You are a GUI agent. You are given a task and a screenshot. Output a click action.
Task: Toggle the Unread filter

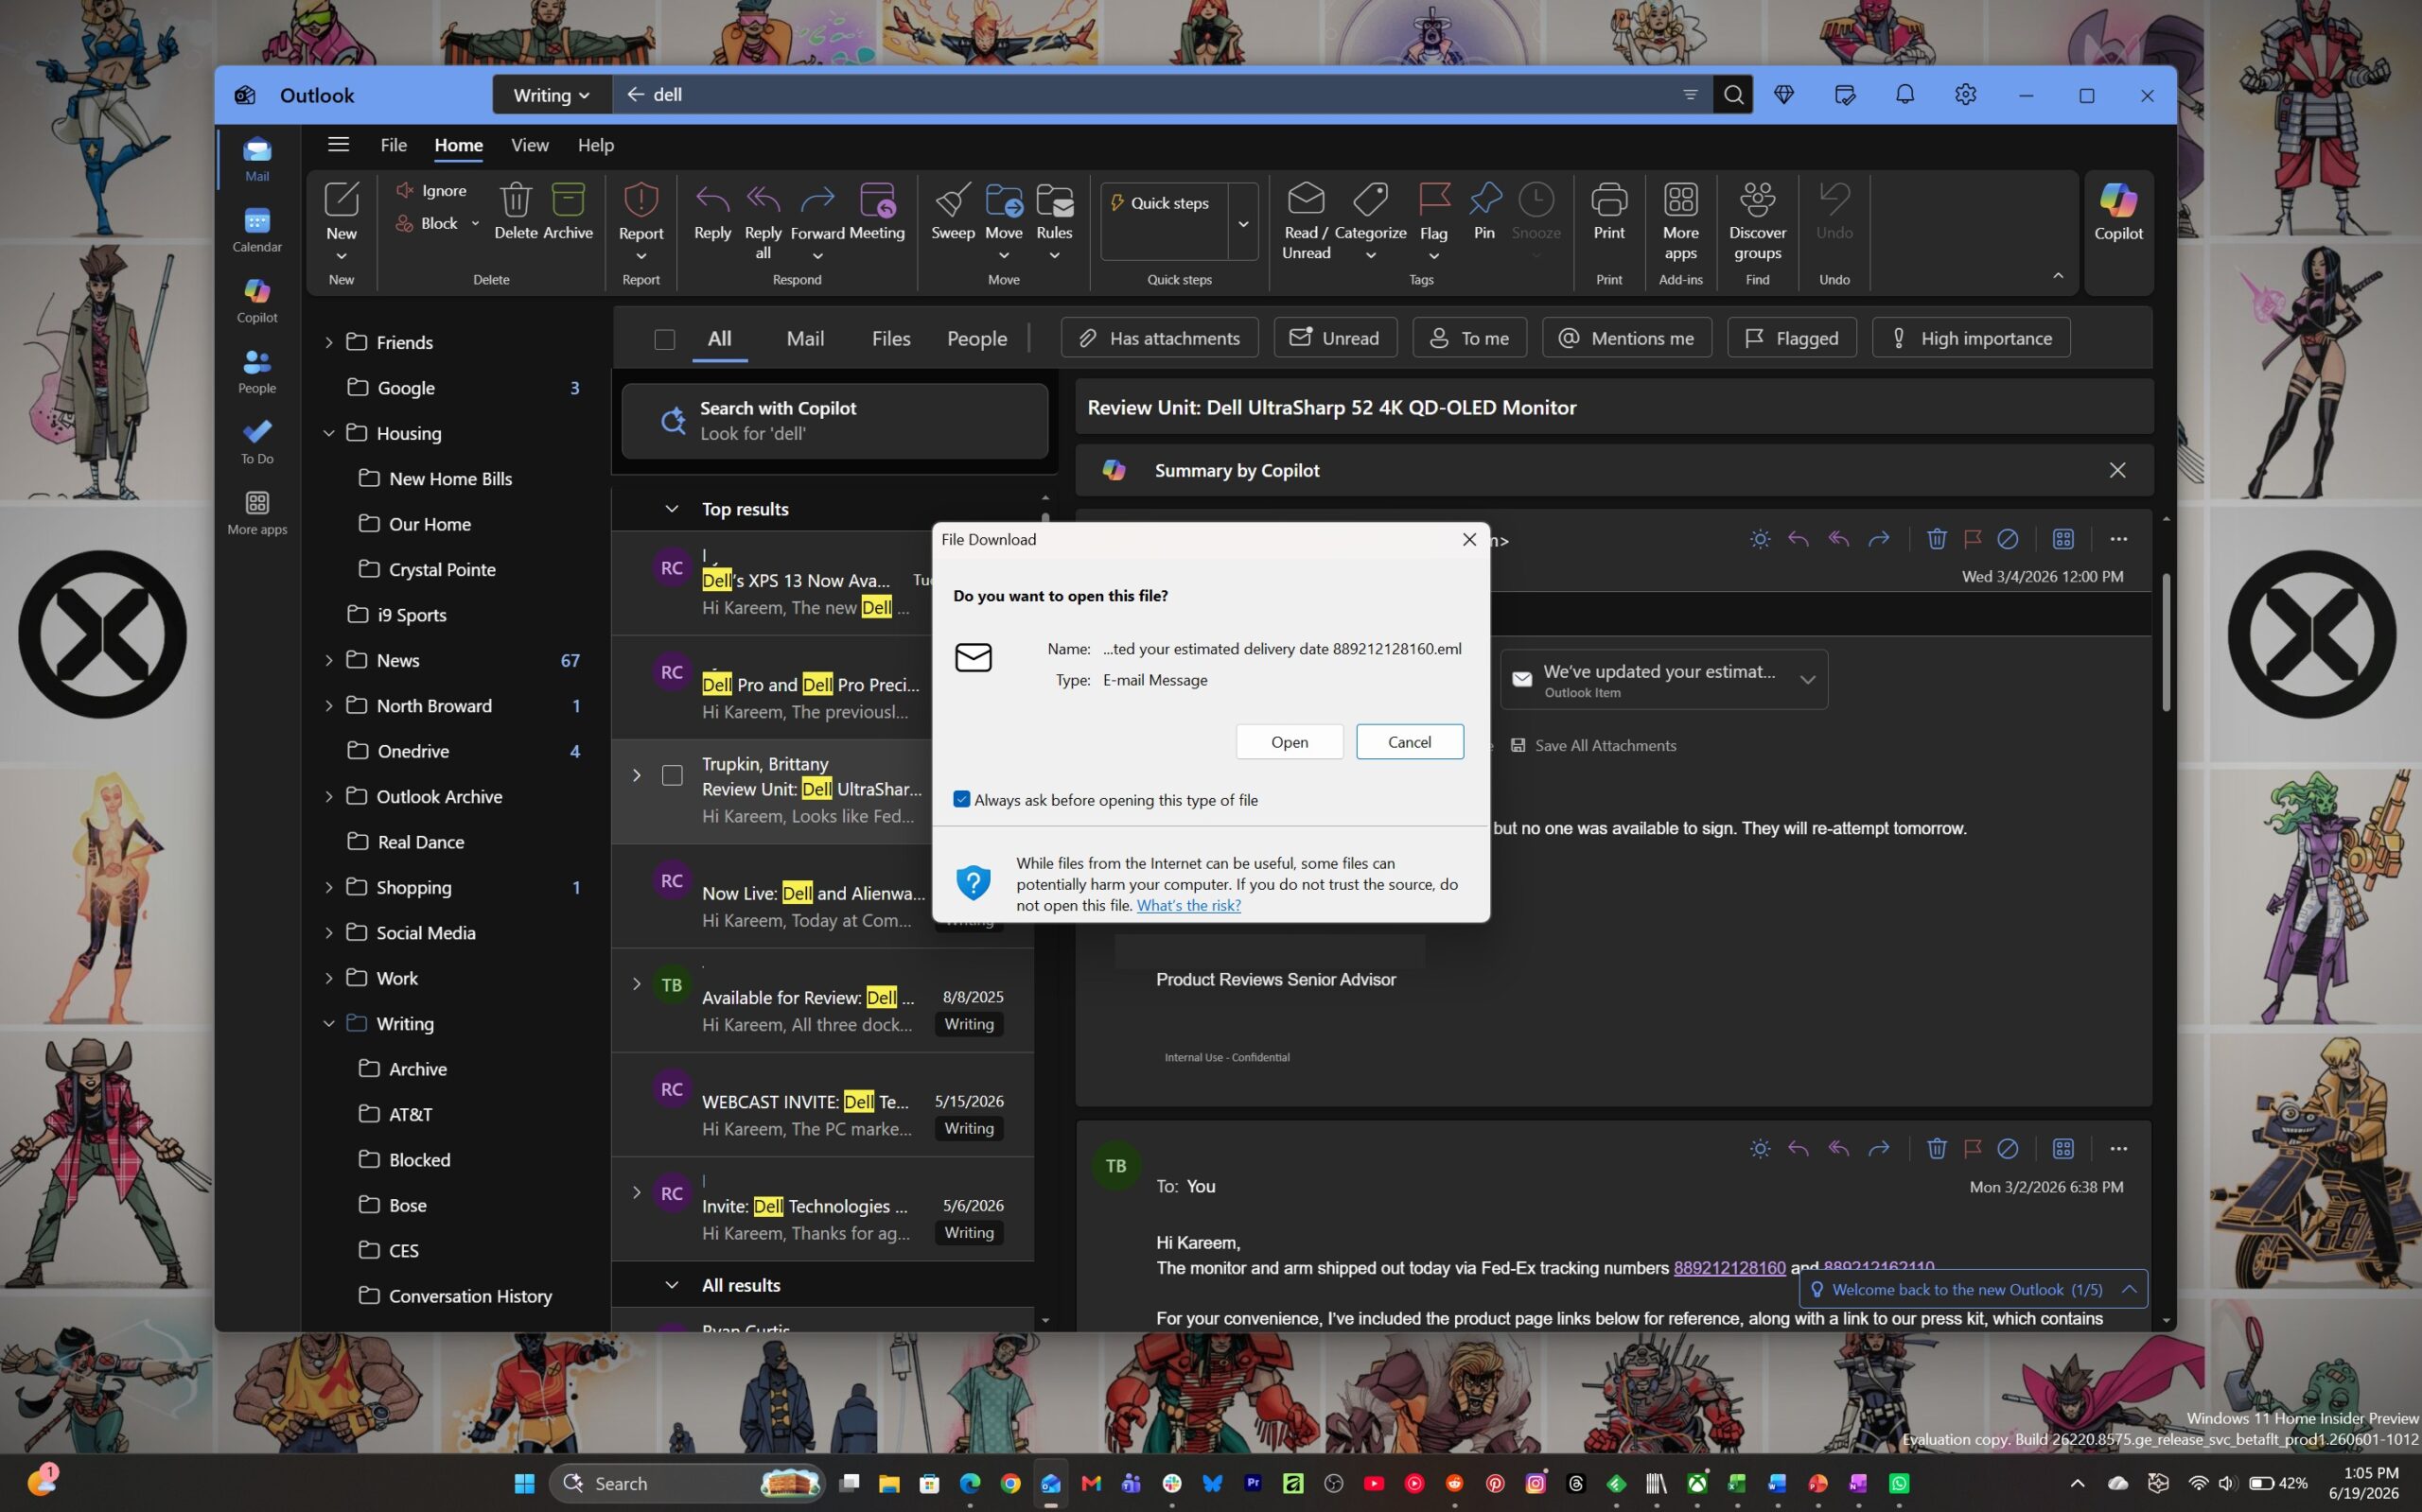pos(1335,338)
